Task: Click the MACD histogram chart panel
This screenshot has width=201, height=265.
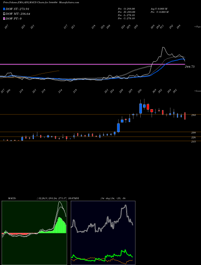Action: point(34,233)
